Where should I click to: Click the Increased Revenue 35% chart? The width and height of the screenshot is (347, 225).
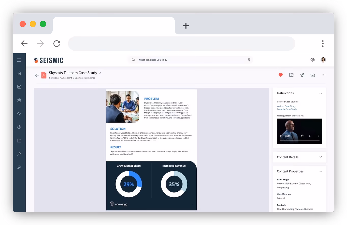174,184
